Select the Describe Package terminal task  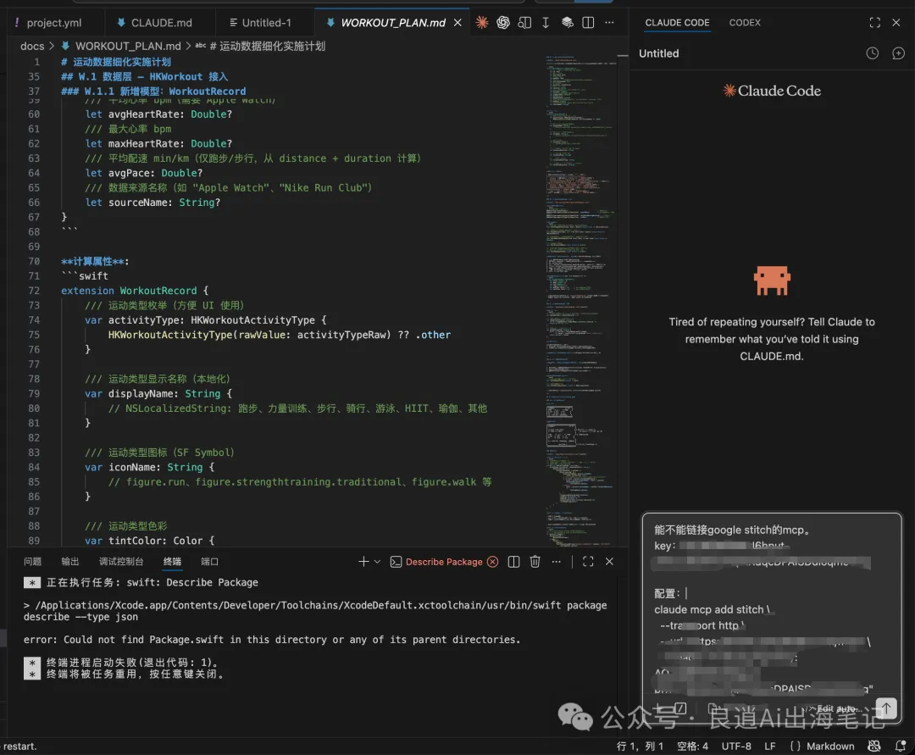(443, 562)
